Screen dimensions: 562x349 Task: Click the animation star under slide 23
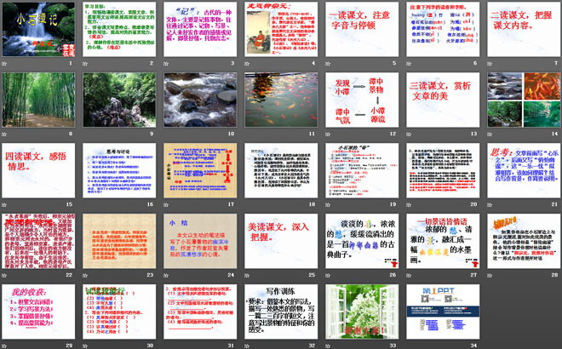85,276
